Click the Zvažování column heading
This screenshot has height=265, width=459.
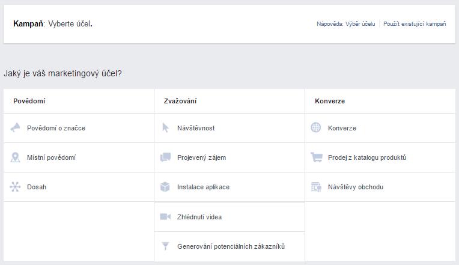[180, 101]
